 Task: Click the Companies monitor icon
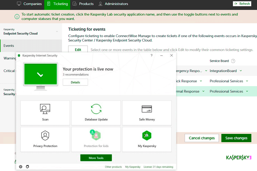click(19, 4)
